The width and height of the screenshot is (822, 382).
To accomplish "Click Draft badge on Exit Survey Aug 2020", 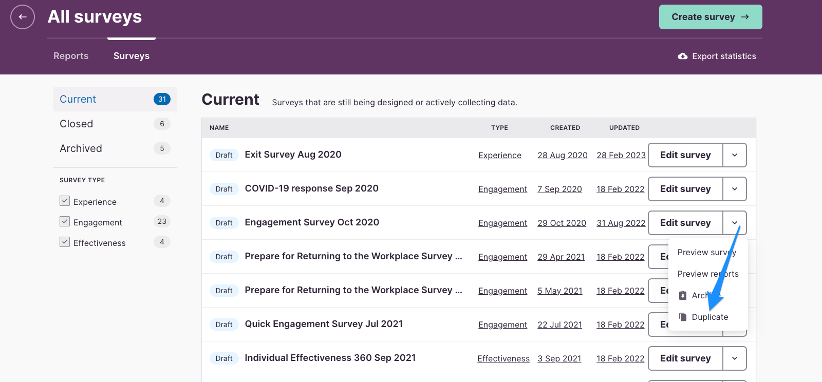I will coord(224,155).
